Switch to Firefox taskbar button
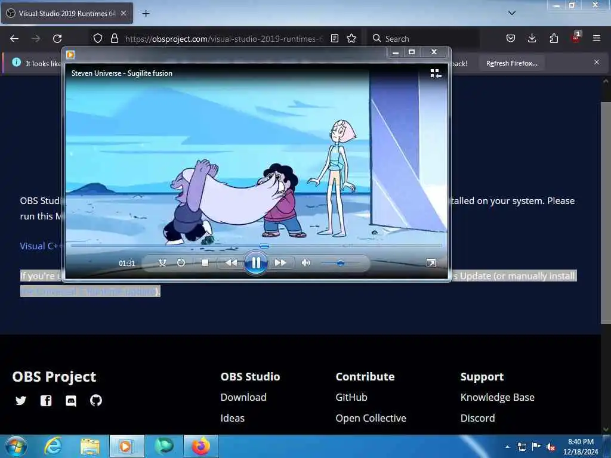 pyautogui.click(x=200, y=446)
